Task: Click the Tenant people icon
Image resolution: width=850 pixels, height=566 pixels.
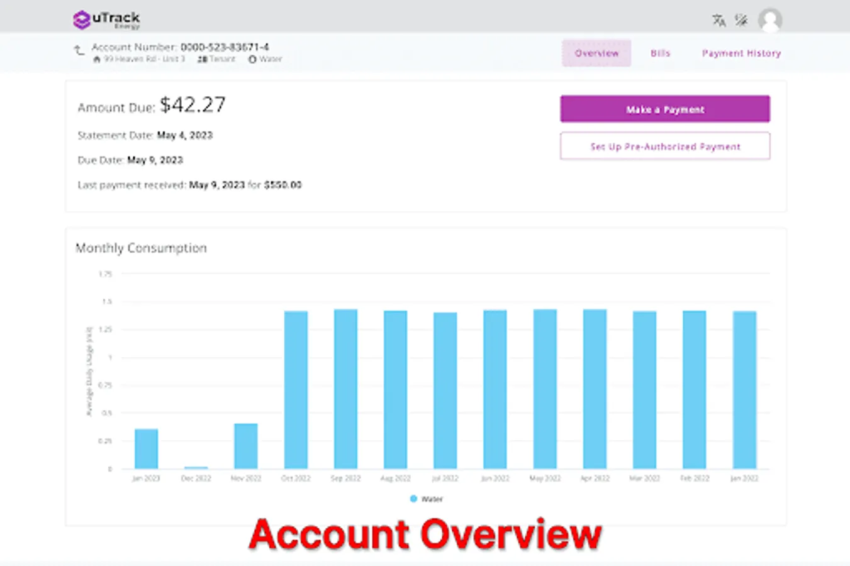Action: 203,59
